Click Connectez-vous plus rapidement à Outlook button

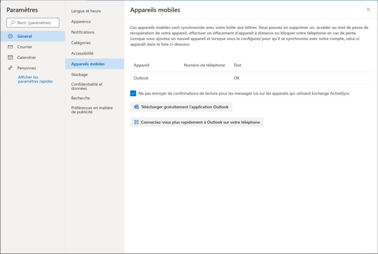coord(197,122)
